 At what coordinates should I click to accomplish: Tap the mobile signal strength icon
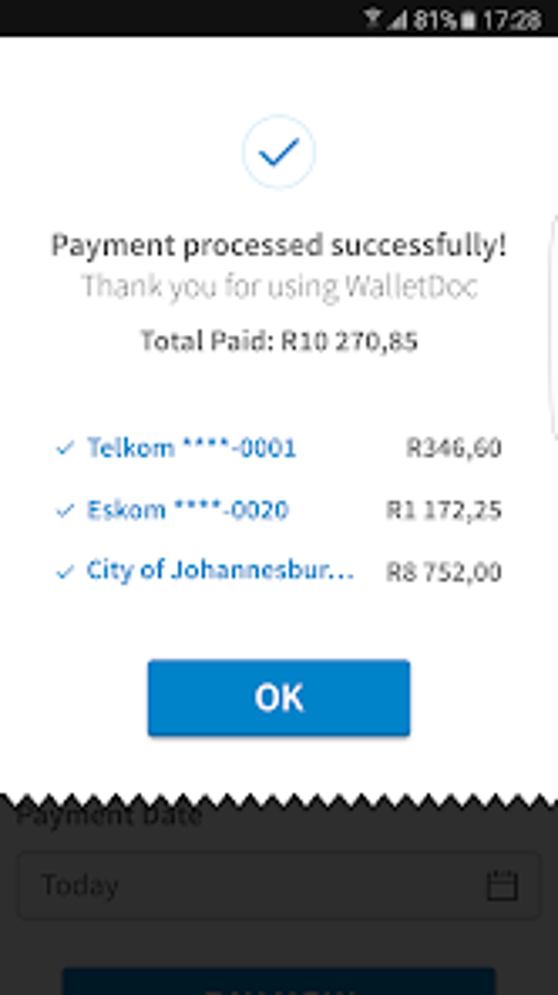point(398,20)
